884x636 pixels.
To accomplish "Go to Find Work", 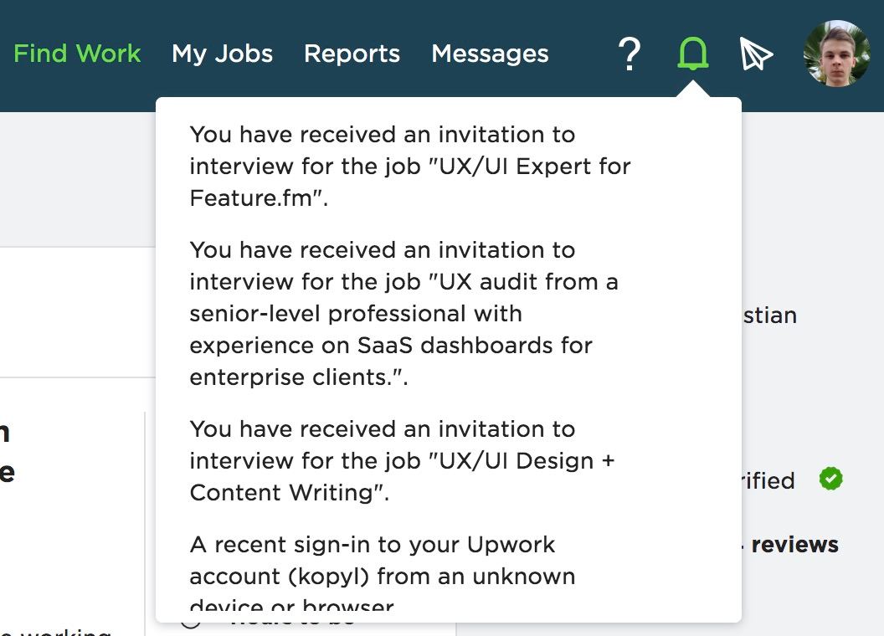I will 77,54.
